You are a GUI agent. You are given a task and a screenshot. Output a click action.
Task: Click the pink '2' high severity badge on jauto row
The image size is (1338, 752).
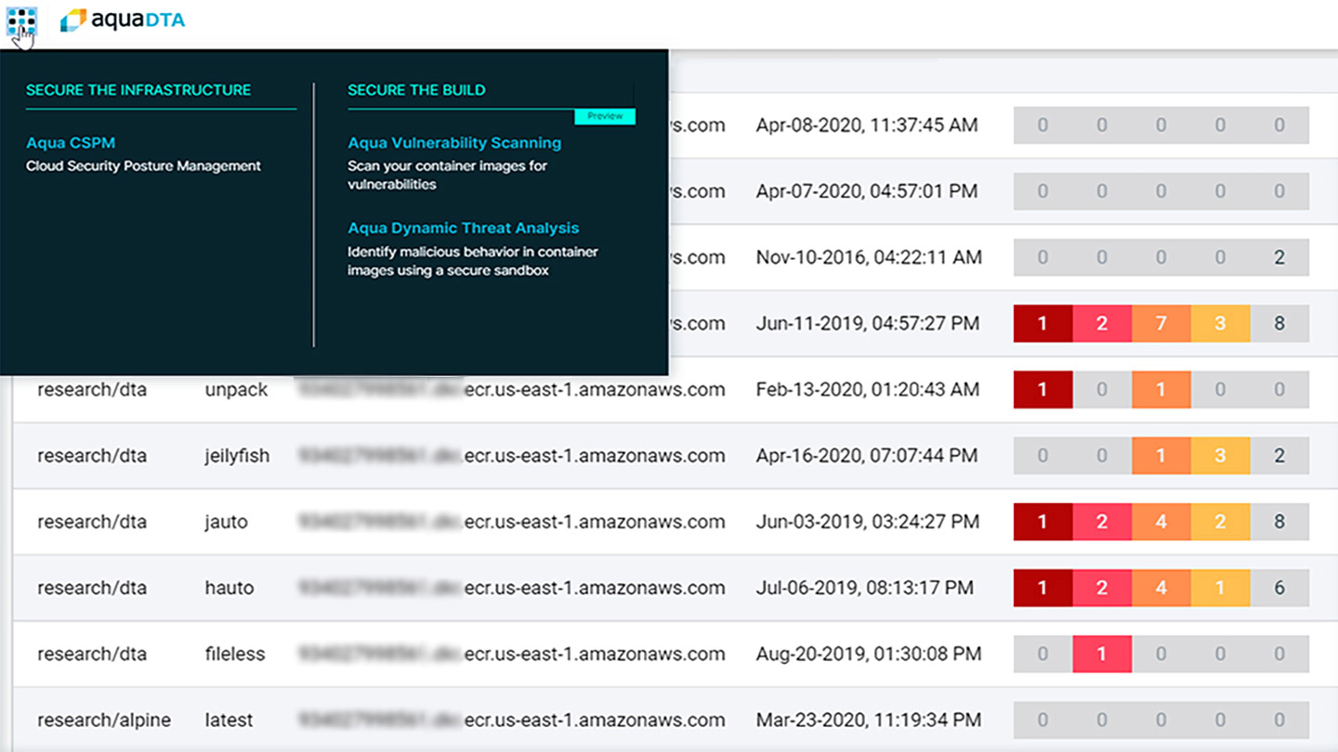(1102, 522)
